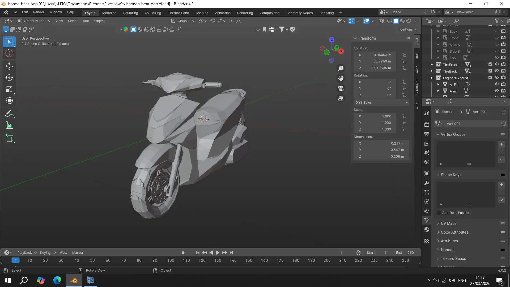510x287 pixels.
Task: Add a new vertex group
Action: (501, 144)
